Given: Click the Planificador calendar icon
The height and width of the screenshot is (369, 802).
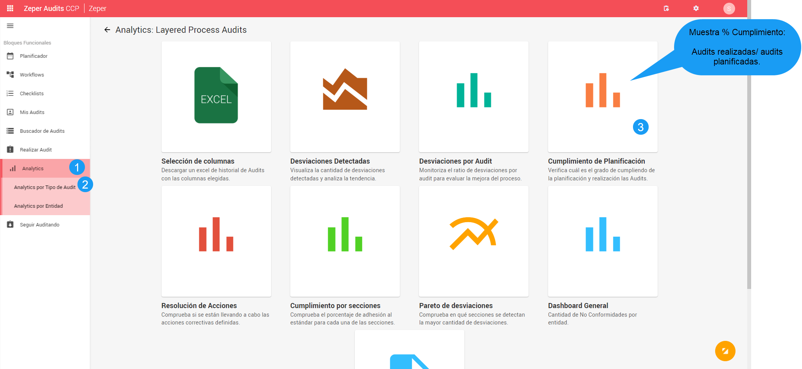Looking at the screenshot, I should click(10, 56).
